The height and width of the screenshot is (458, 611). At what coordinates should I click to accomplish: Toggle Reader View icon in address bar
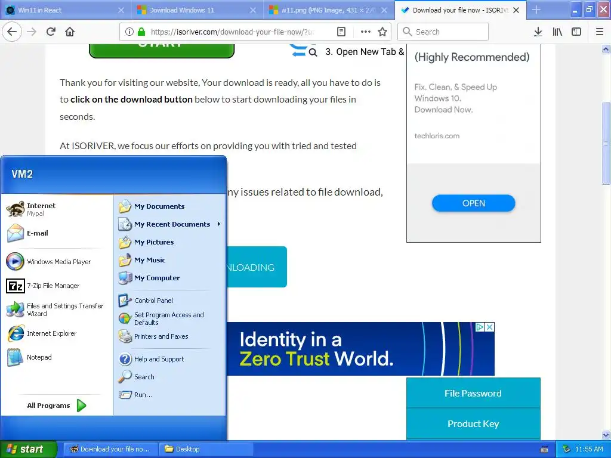point(341,32)
